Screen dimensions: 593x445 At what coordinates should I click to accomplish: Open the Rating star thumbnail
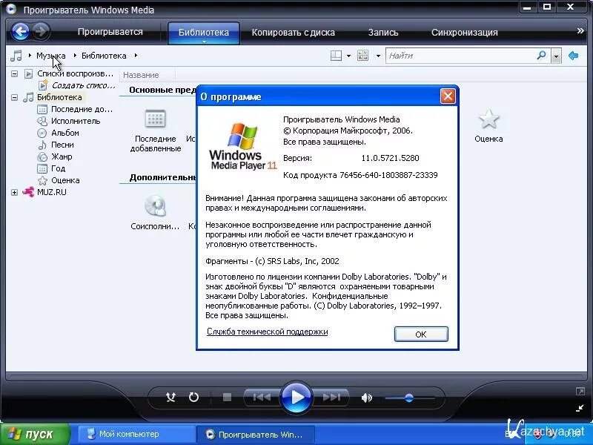click(488, 119)
